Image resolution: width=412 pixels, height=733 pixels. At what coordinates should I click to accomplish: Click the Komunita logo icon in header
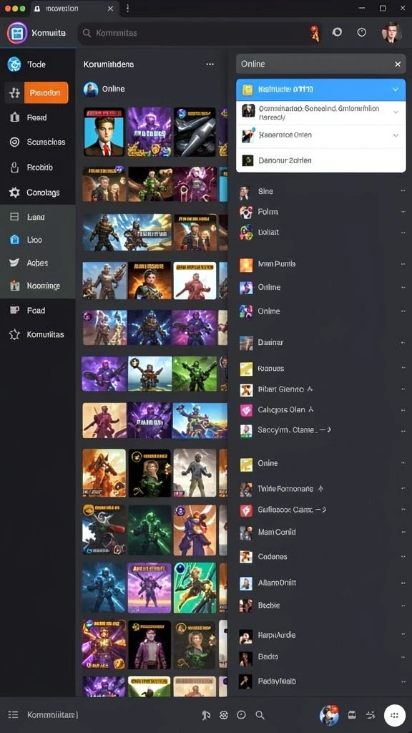click(x=17, y=33)
